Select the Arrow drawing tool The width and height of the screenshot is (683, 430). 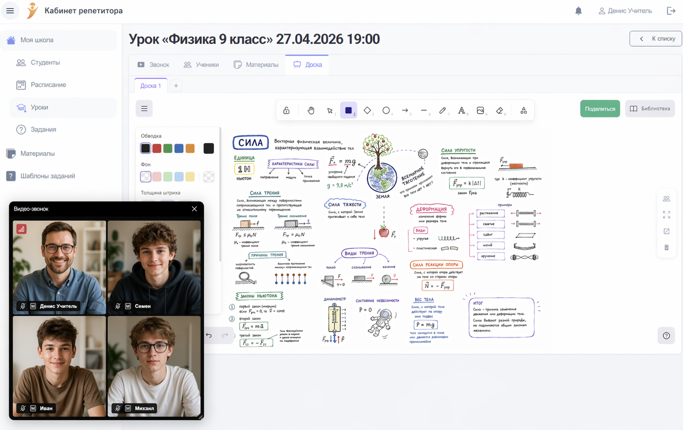click(x=405, y=111)
